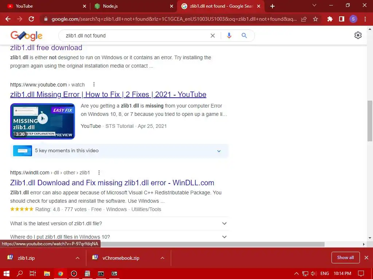Open options for the YouTube result
373x279 pixels.
94,84
